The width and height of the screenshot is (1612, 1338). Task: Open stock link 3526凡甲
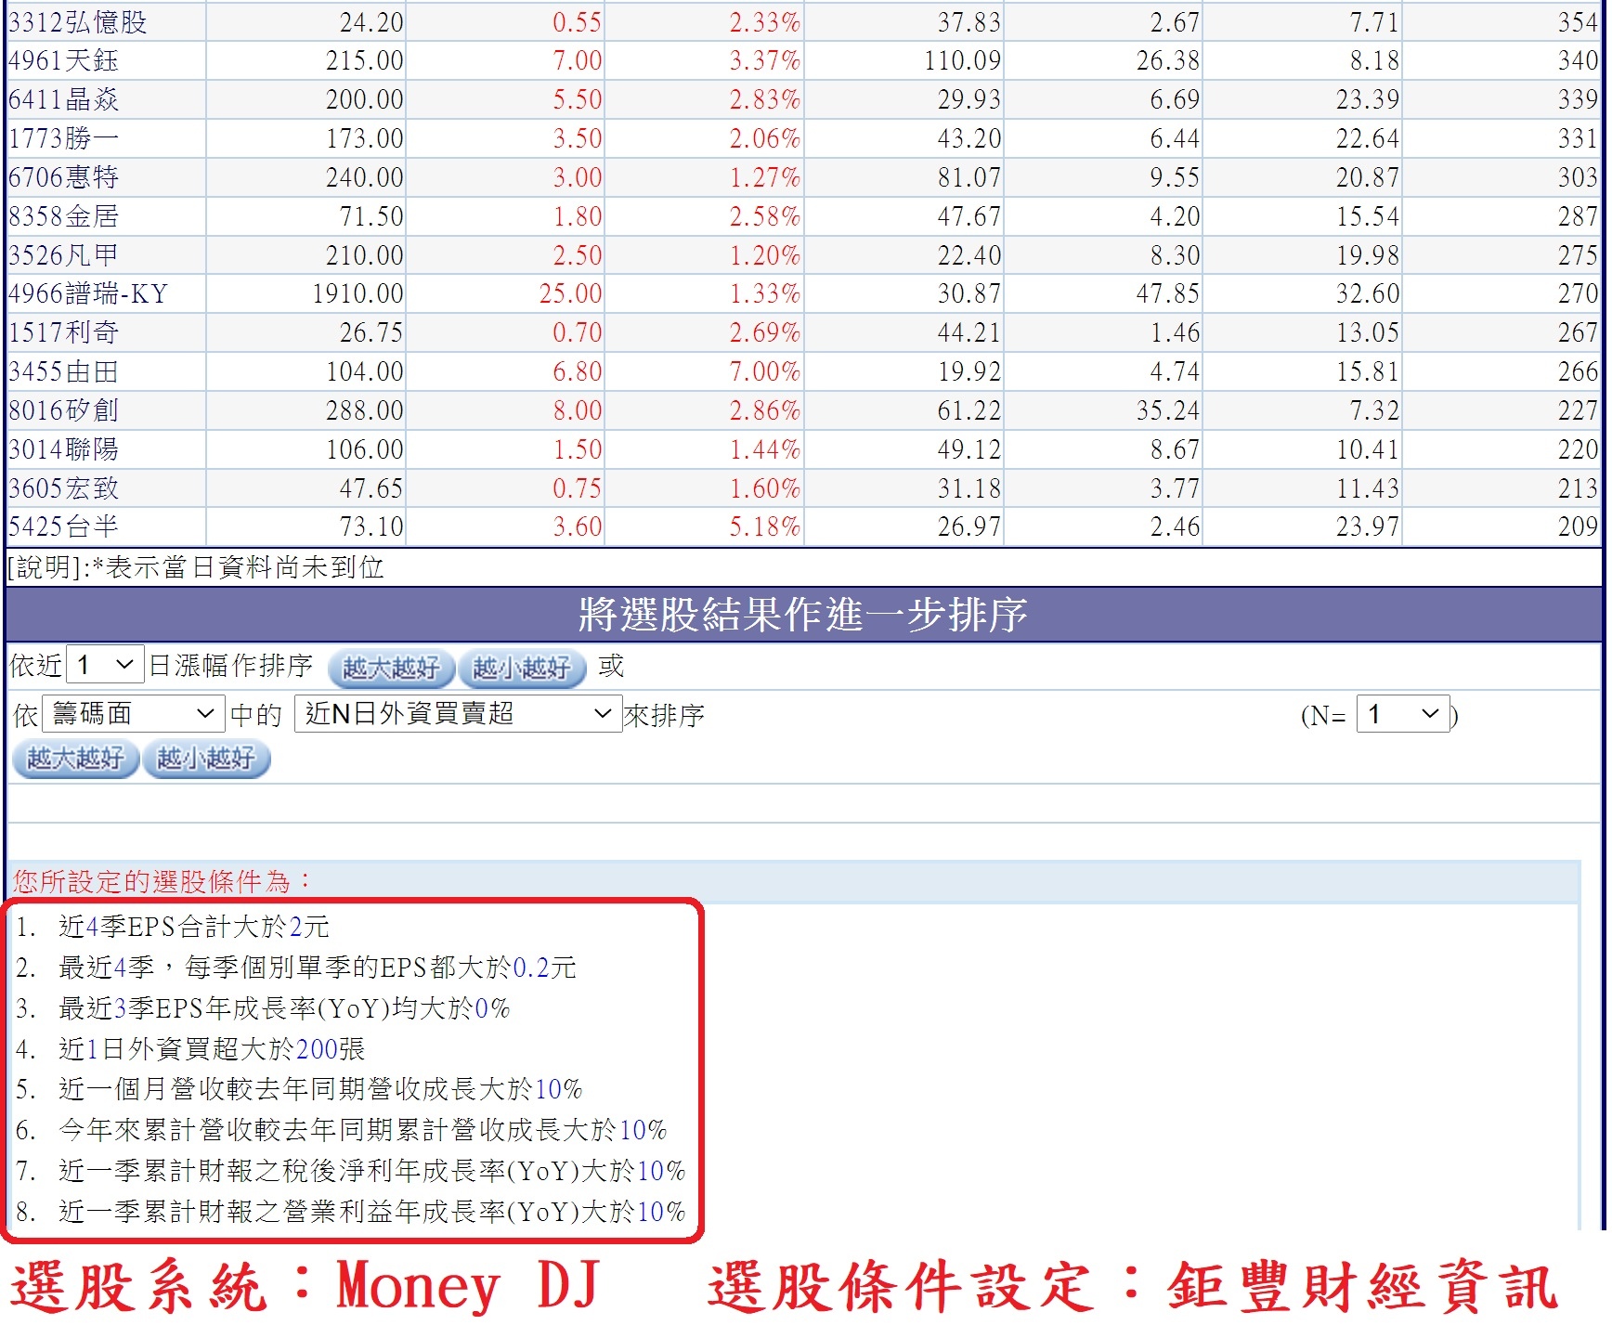(64, 255)
